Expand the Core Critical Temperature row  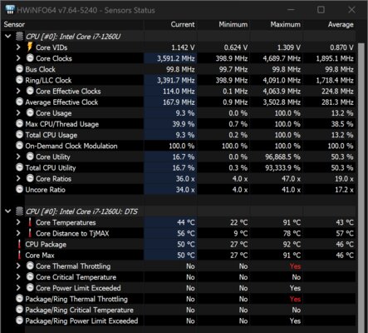click(18, 277)
